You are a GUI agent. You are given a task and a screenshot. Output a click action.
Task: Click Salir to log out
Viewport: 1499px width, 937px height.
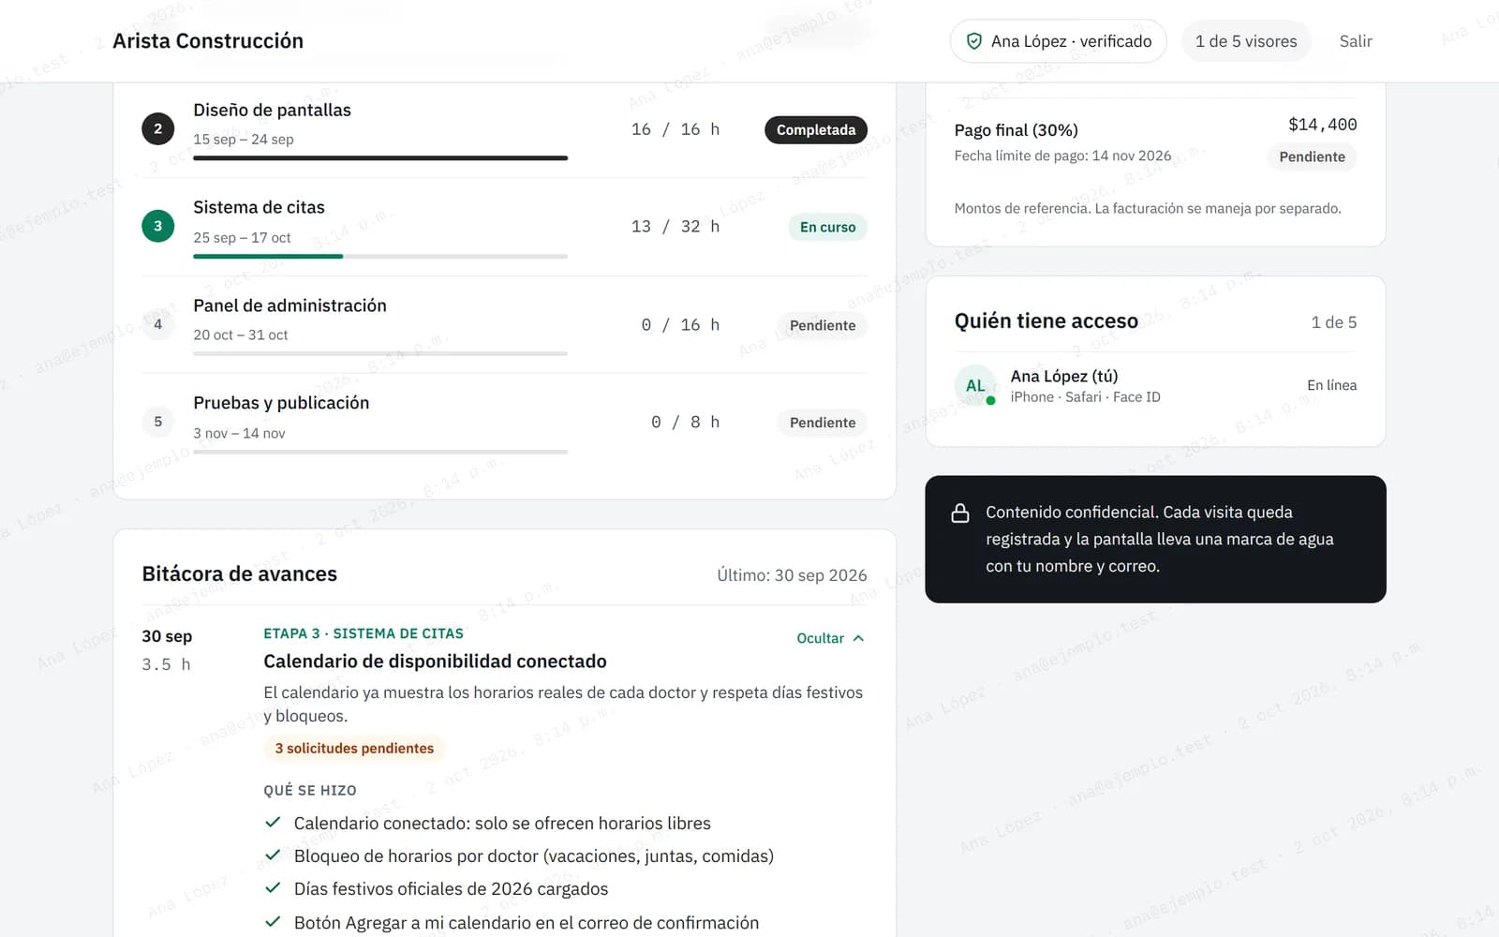coord(1356,41)
